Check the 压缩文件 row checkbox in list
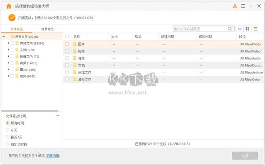The height and width of the screenshot is (165, 265). click(x=67, y=72)
